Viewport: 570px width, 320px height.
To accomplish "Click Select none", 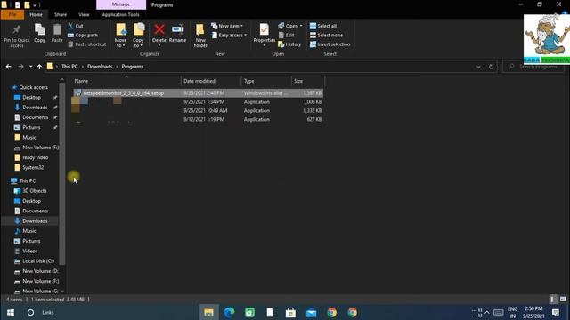I will coord(326,36).
